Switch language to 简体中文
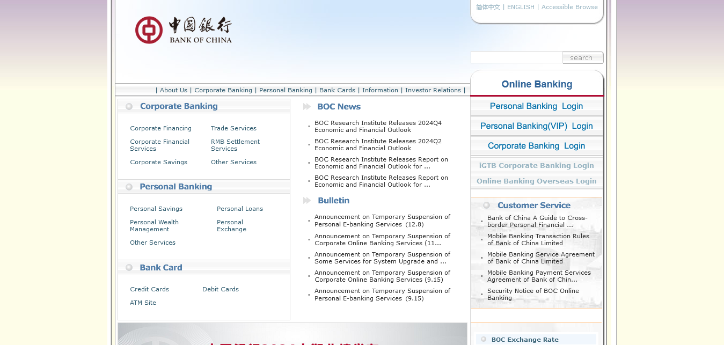This screenshot has height=345, width=724. [x=488, y=7]
